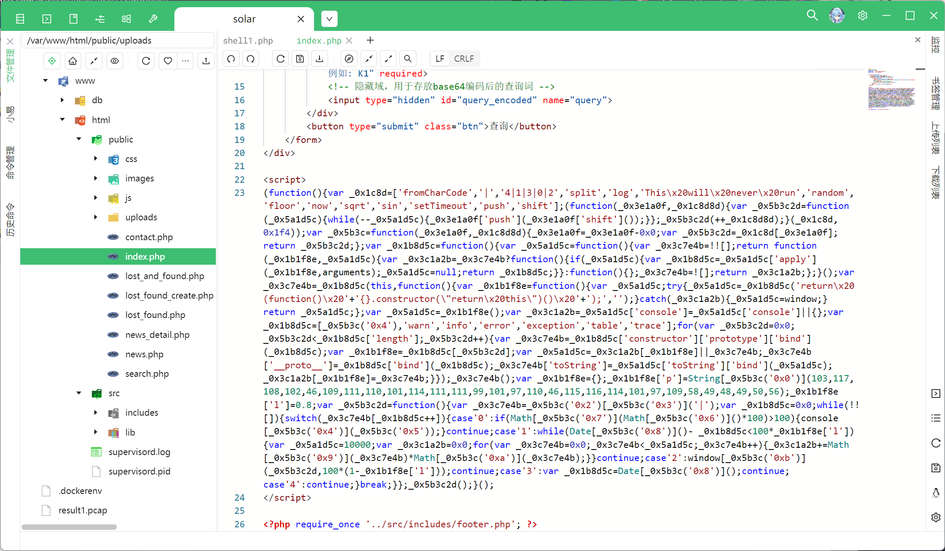The image size is (945, 551).
Task: Save the file with editor save icon
Action: [x=300, y=59]
